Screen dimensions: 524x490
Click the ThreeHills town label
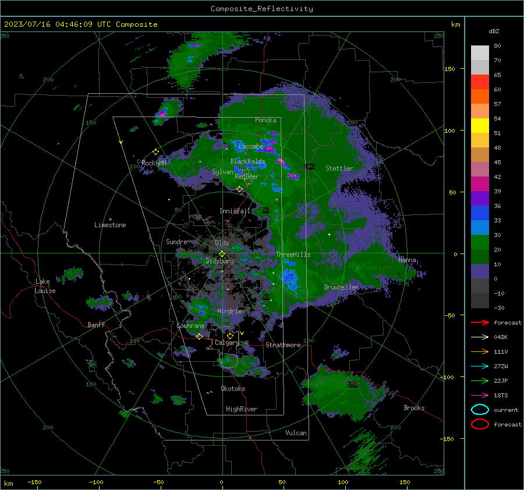click(x=293, y=255)
